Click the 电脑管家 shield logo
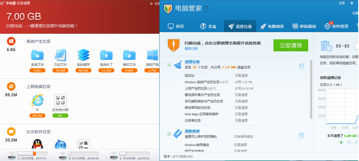Screen dimensions: 359x161 (168, 9)
